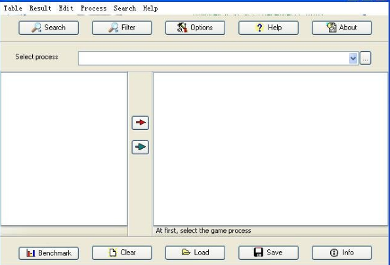Open the About dialog button
Image resolution: width=390 pixels, height=265 pixels.
coord(342,28)
